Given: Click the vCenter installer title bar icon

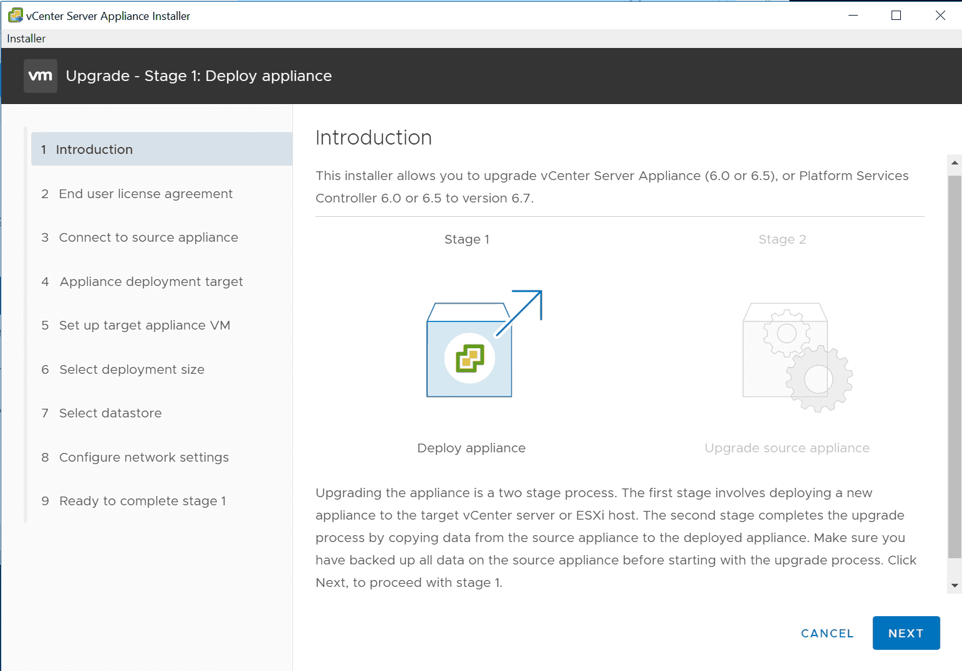Looking at the screenshot, I should point(15,16).
